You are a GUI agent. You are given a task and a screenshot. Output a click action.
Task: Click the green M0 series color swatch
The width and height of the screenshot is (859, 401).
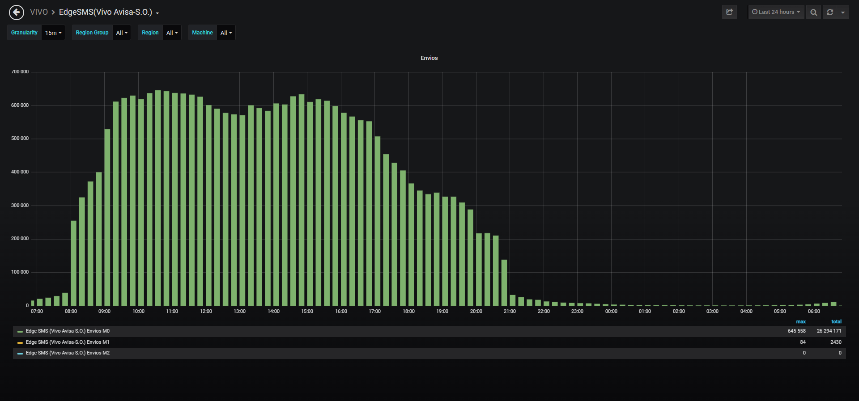(x=20, y=332)
